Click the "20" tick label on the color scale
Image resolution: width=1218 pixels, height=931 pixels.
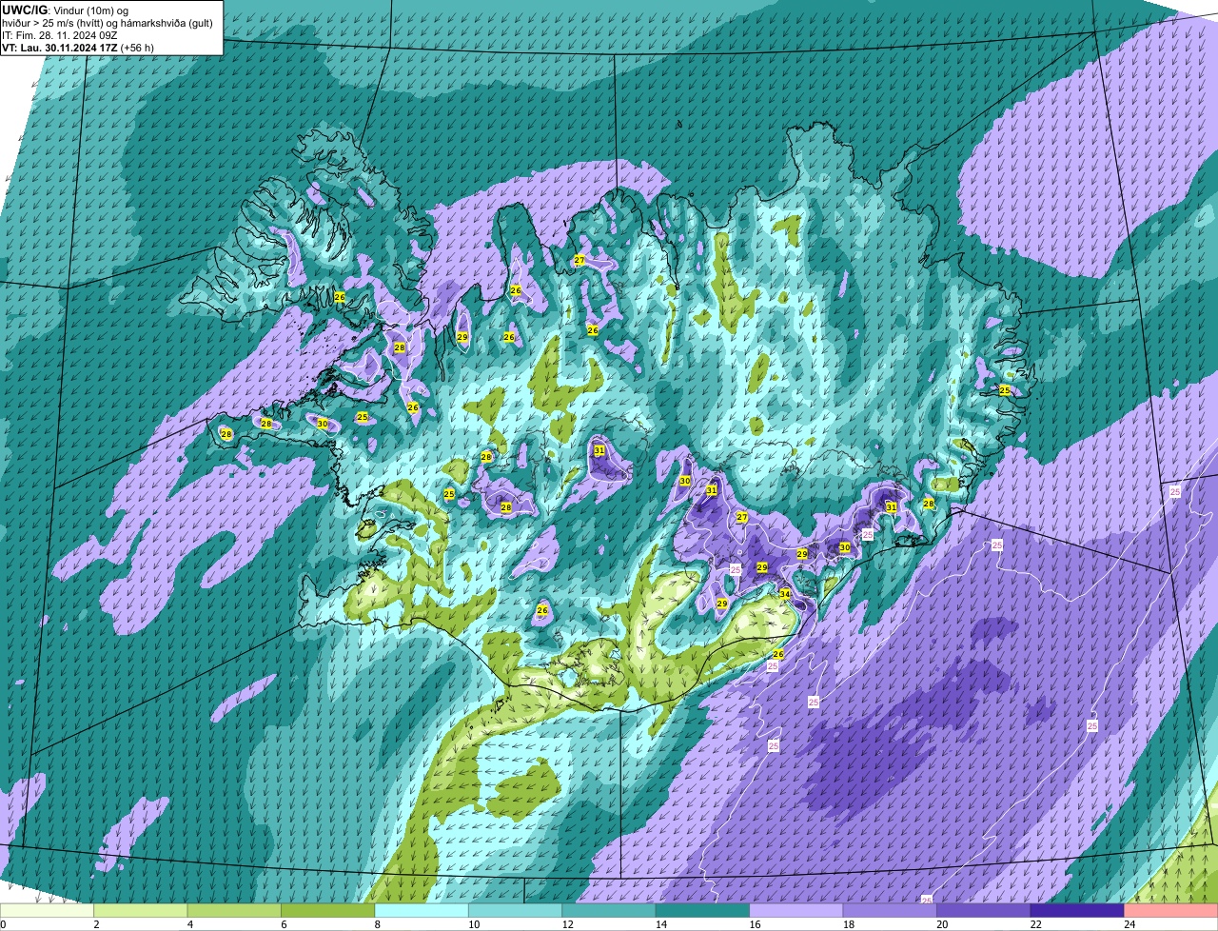coord(942,924)
